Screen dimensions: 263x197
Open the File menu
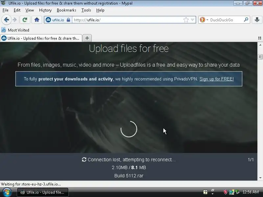(6, 10)
